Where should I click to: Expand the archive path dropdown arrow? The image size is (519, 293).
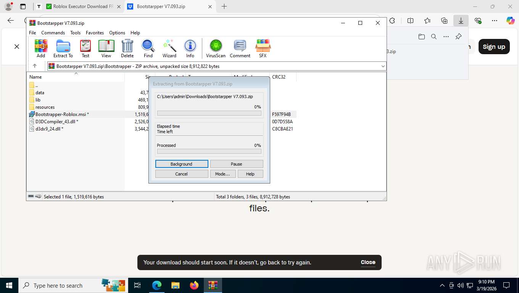(x=383, y=66)
